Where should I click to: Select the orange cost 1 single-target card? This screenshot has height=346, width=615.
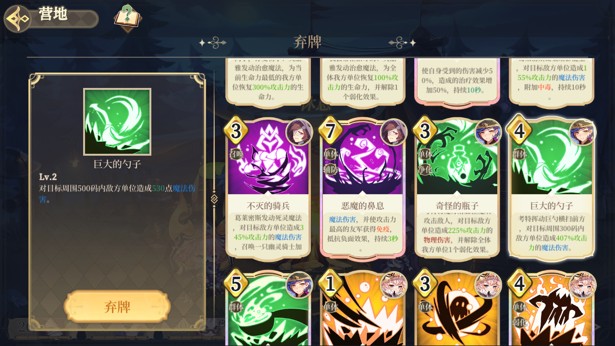click(363, 309)
